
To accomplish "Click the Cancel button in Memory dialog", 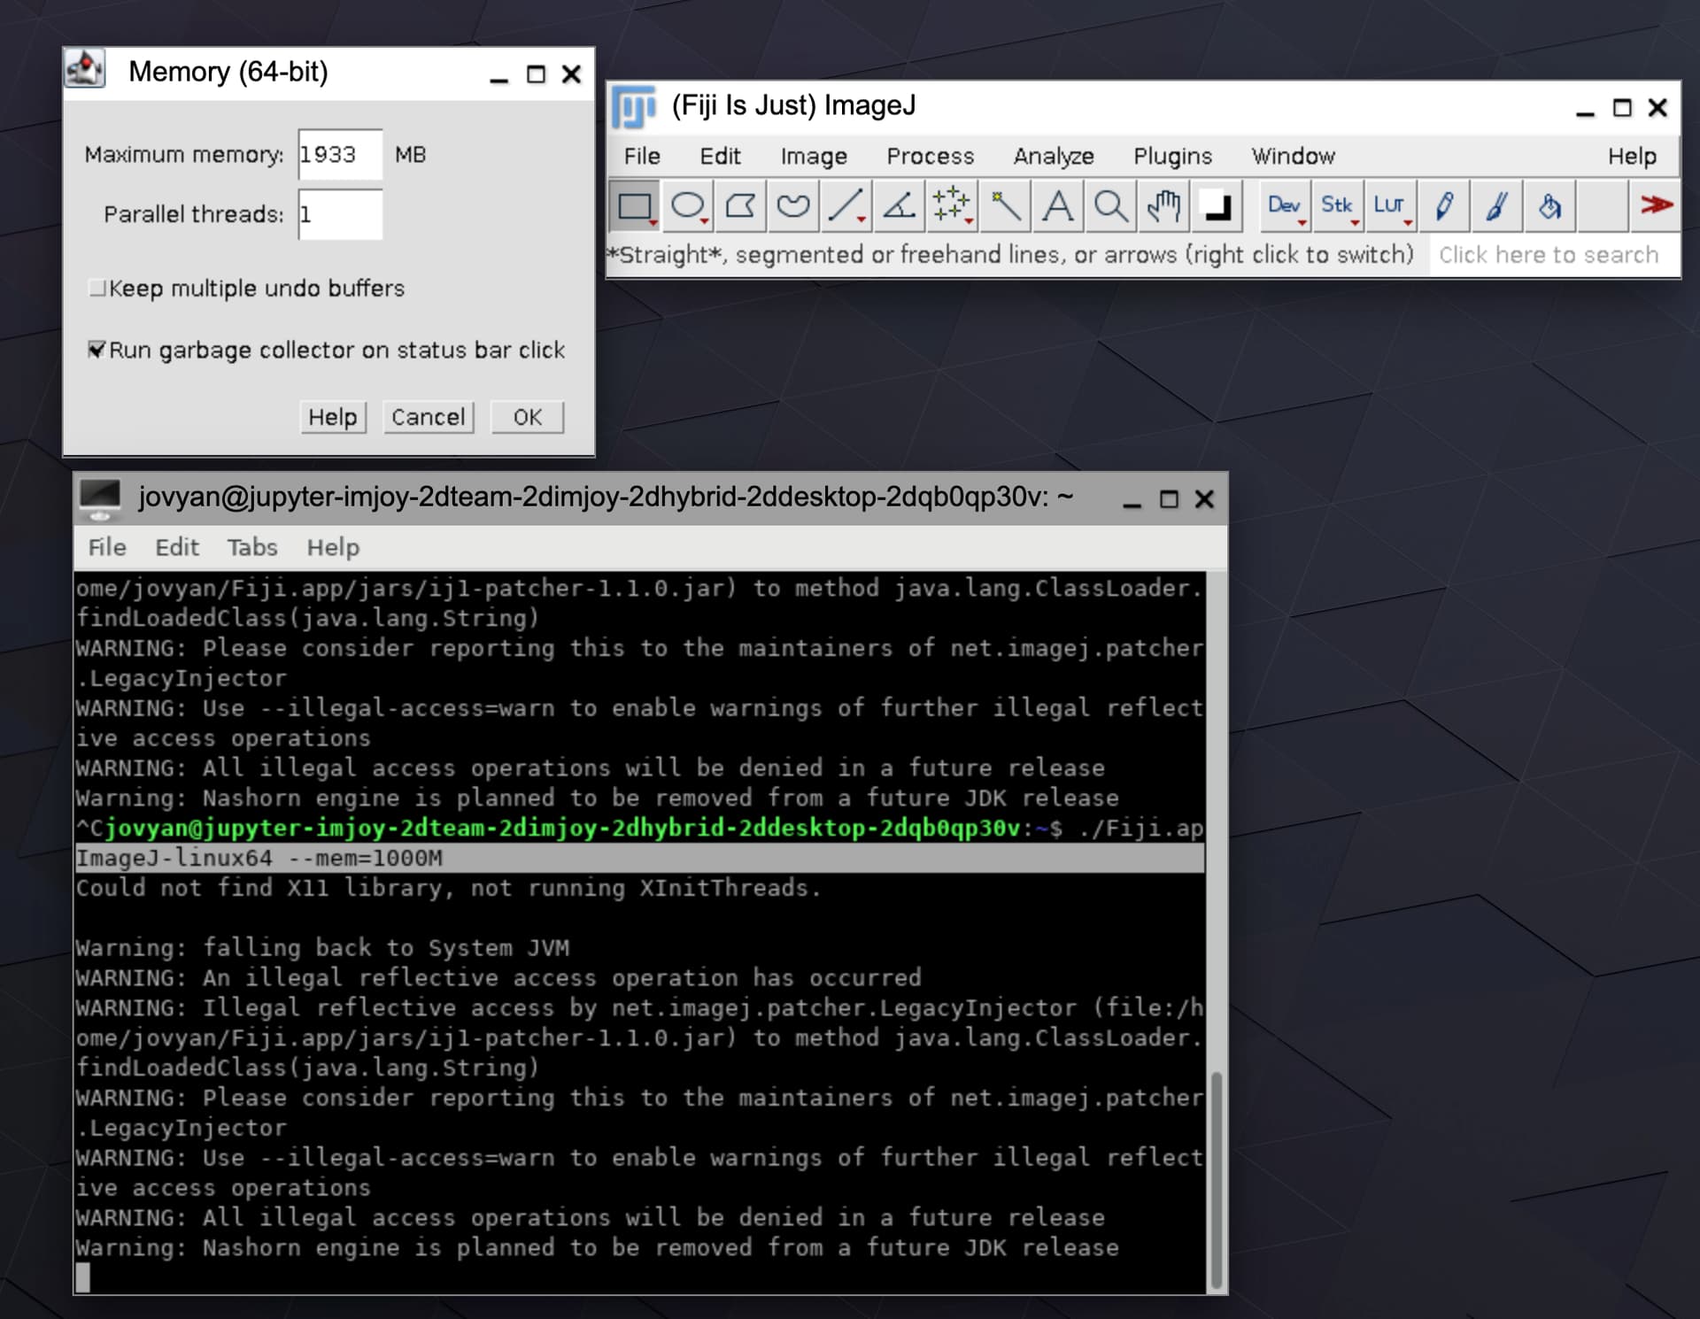I will (x=428, y=417).
